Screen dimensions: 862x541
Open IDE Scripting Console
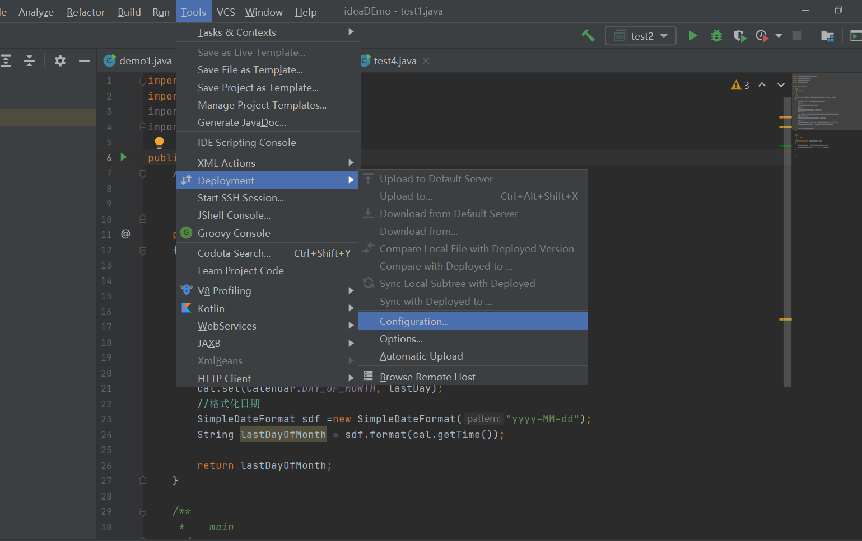(268, 143)
